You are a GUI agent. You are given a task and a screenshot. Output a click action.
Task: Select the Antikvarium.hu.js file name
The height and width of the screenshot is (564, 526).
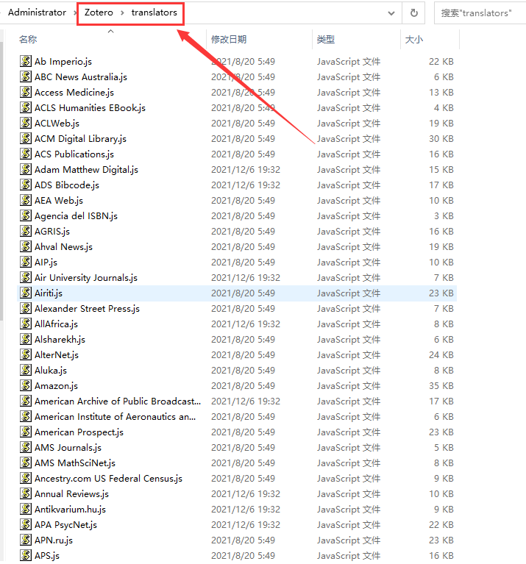pyautogui.click(x=70, y=510)
